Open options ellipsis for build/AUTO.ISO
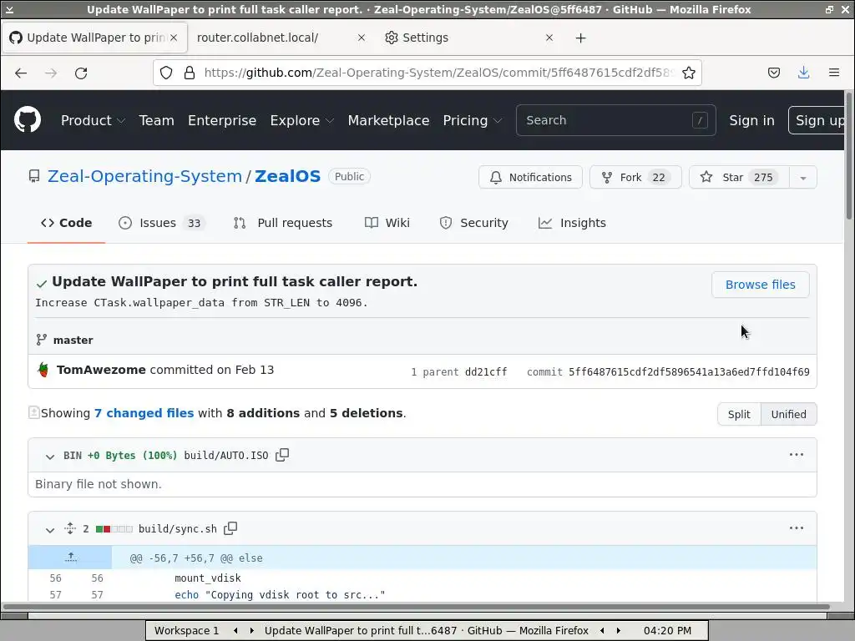Screen dimensions: 855x641 coord(796,455)
